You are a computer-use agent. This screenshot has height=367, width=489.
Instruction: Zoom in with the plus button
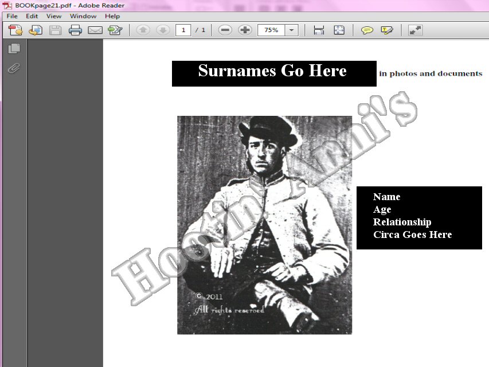coord(245,30)
